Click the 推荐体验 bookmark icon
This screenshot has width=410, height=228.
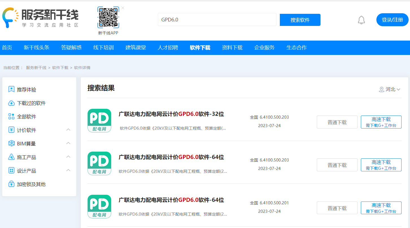[x=11, y=89]
